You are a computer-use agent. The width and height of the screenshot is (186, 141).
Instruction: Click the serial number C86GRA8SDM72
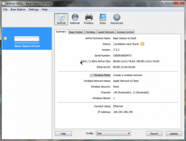click(x=122, y=56)
